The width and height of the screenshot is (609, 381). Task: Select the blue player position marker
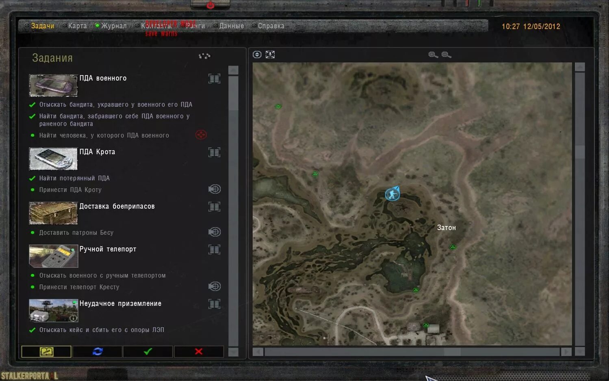[x=392, y=194]
